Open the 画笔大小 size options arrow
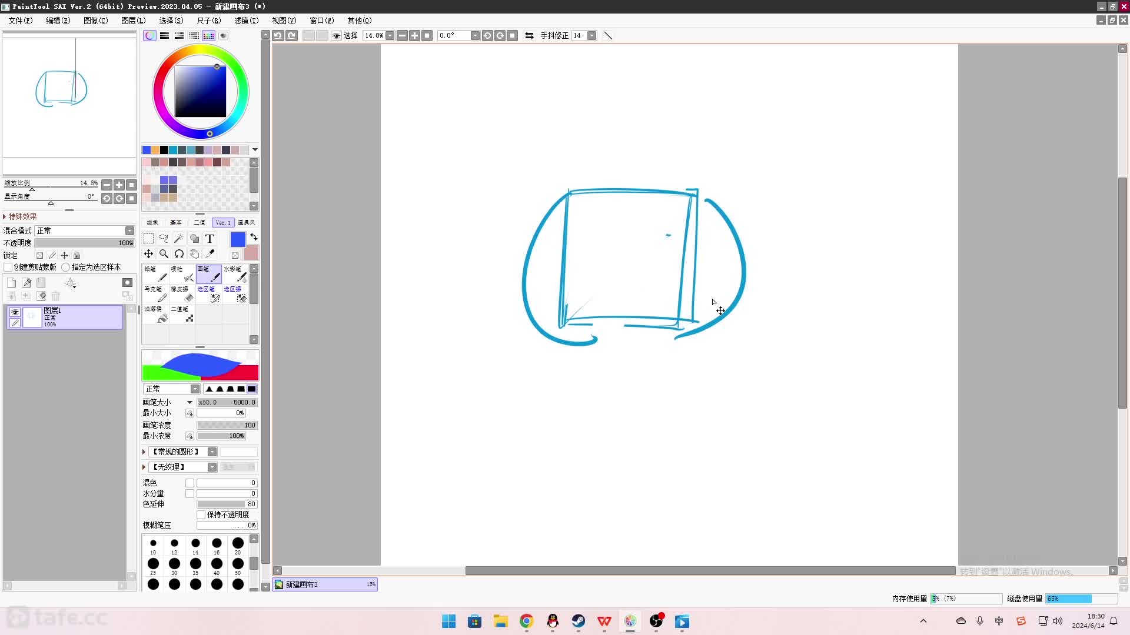The width and height of the screenshot is (1130, 635). click(x=190, y=402)
